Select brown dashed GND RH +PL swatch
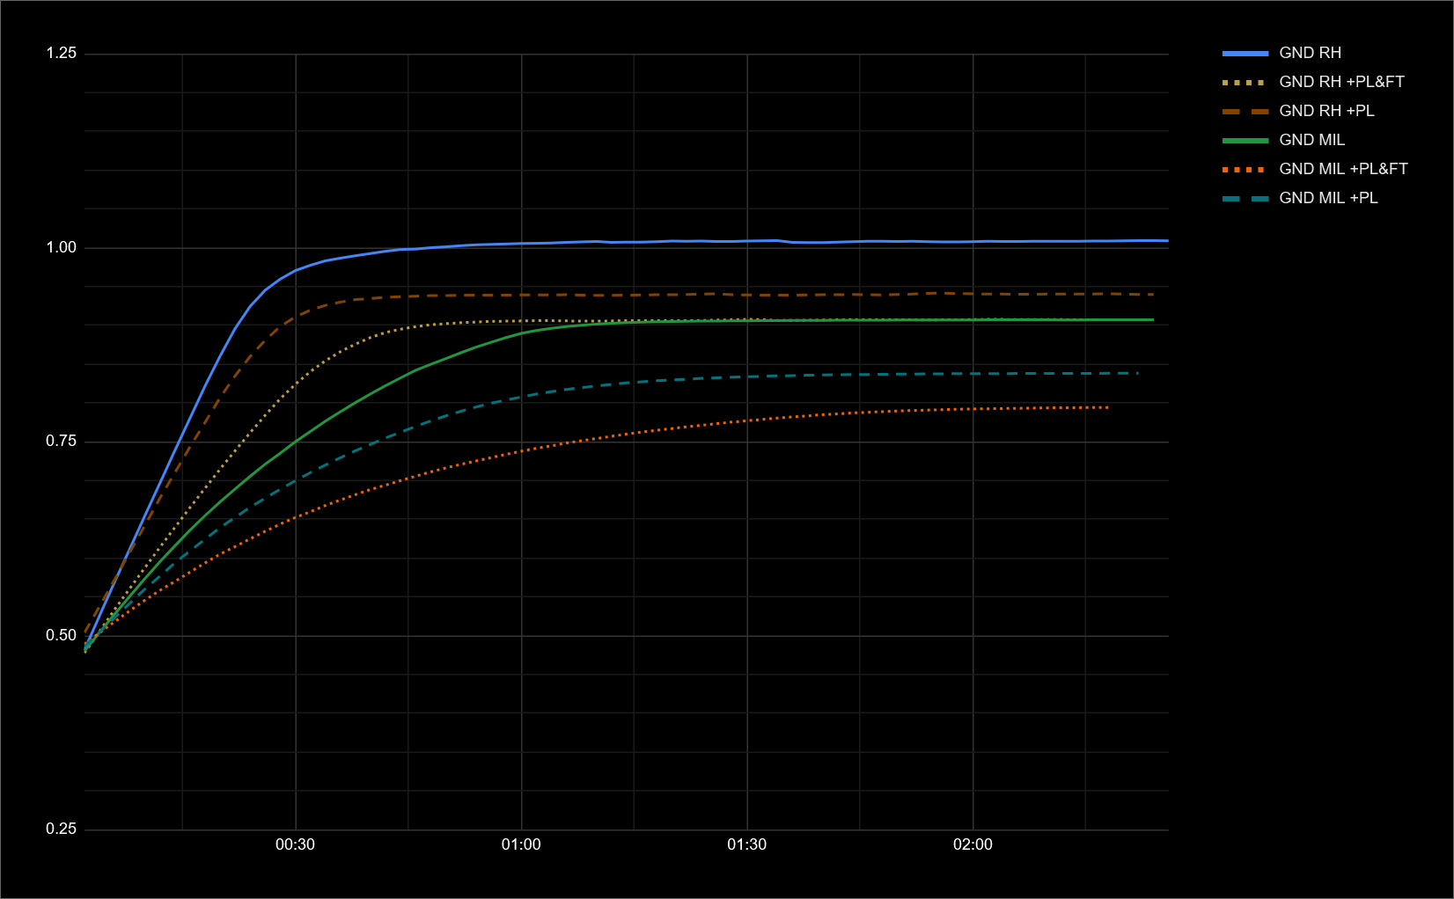 (1245, 112)
